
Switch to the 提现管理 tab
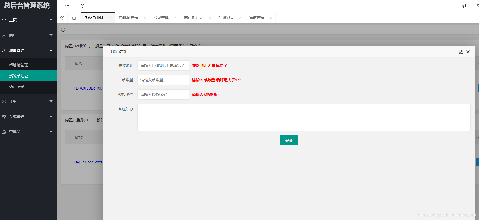click(161, 18)
